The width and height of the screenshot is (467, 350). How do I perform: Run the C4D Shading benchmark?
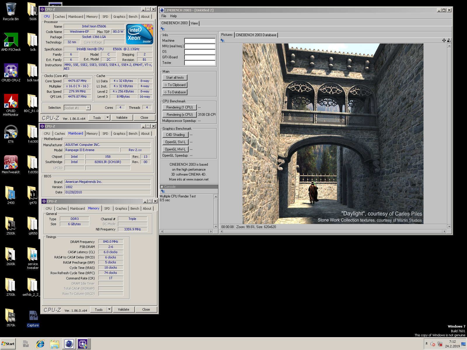[x=175, y=135]
